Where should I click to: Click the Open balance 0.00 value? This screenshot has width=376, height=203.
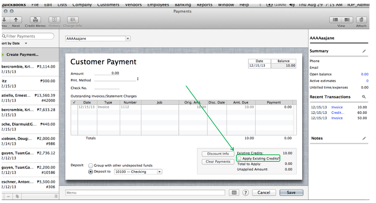(x=364, y=74)
